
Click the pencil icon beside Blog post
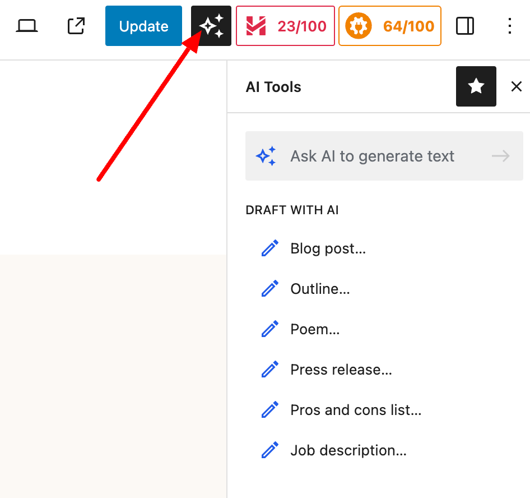pos(269,248)
